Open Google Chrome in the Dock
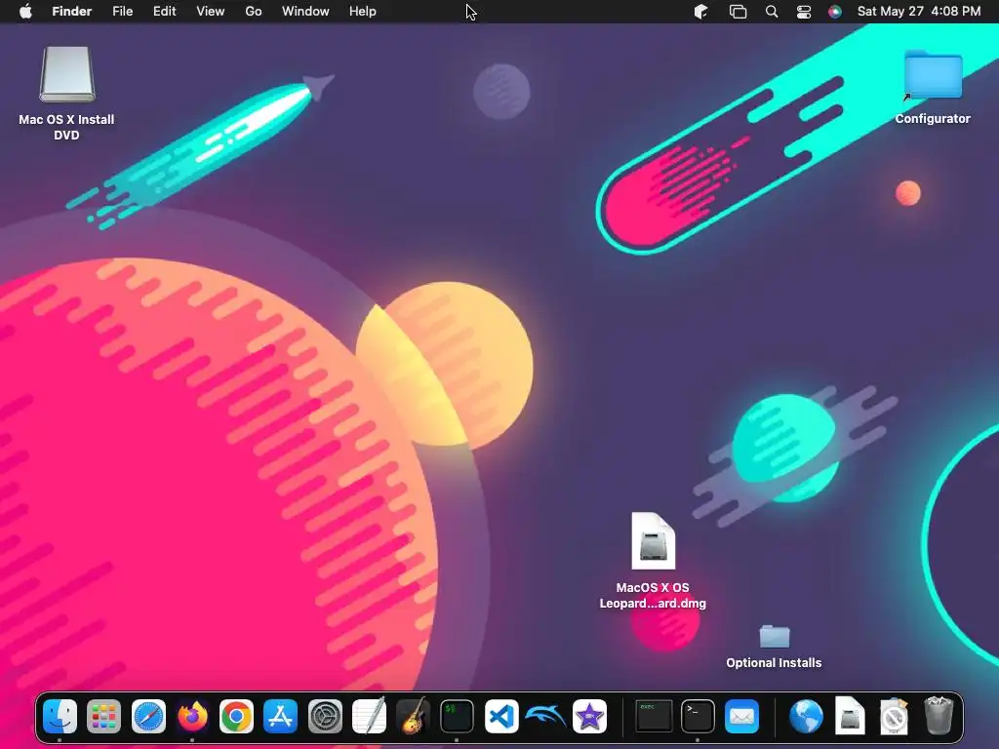 (x=236, y=717)
